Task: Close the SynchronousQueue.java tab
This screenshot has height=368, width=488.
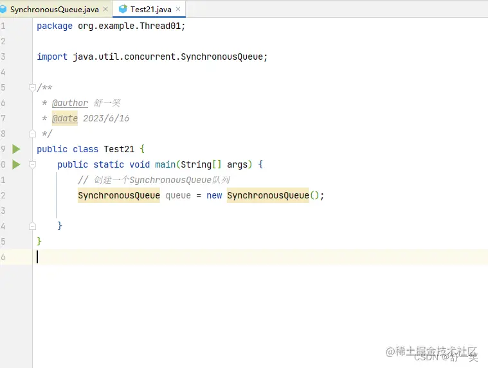Action: [105, 9]
